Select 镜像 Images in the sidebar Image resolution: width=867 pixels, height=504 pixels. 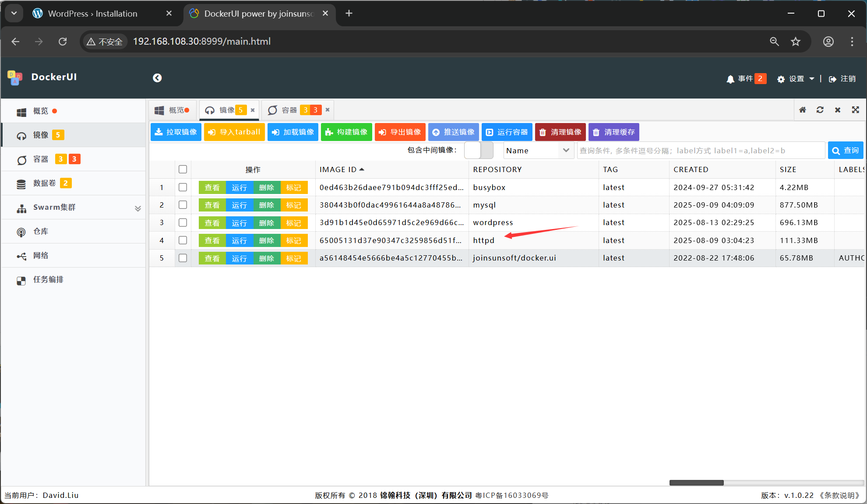tap(74, 135)
